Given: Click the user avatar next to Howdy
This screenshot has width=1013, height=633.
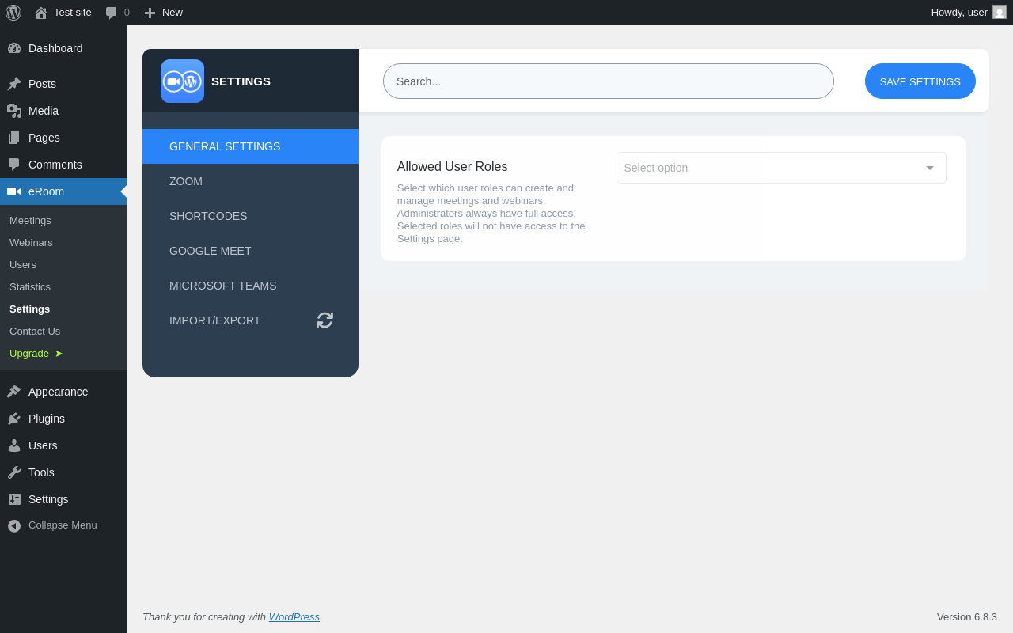Looking at the screenshot, I should tap(1000, 12).
